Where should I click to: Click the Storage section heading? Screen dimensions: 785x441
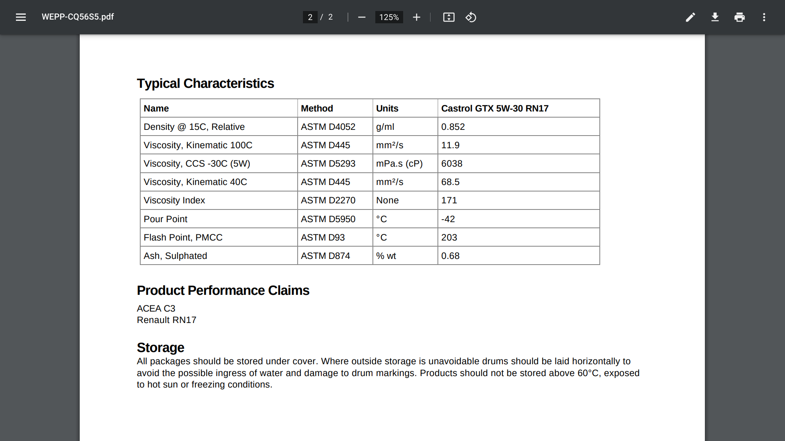click(160, 347)
